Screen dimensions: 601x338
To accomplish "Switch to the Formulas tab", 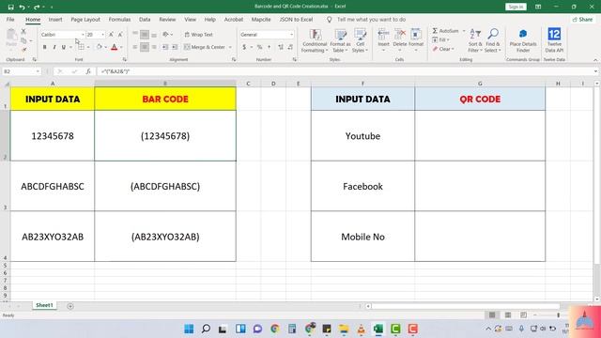I will pyautogui.click(x=119, y=19).
